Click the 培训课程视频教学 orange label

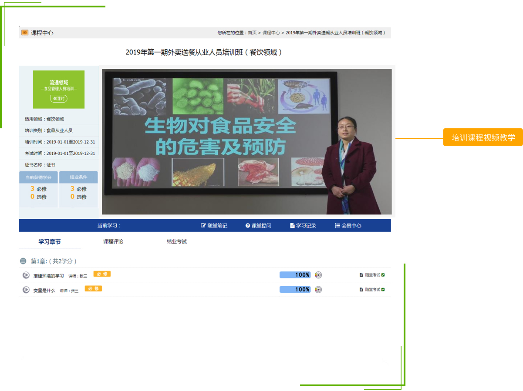pos(483,137)
